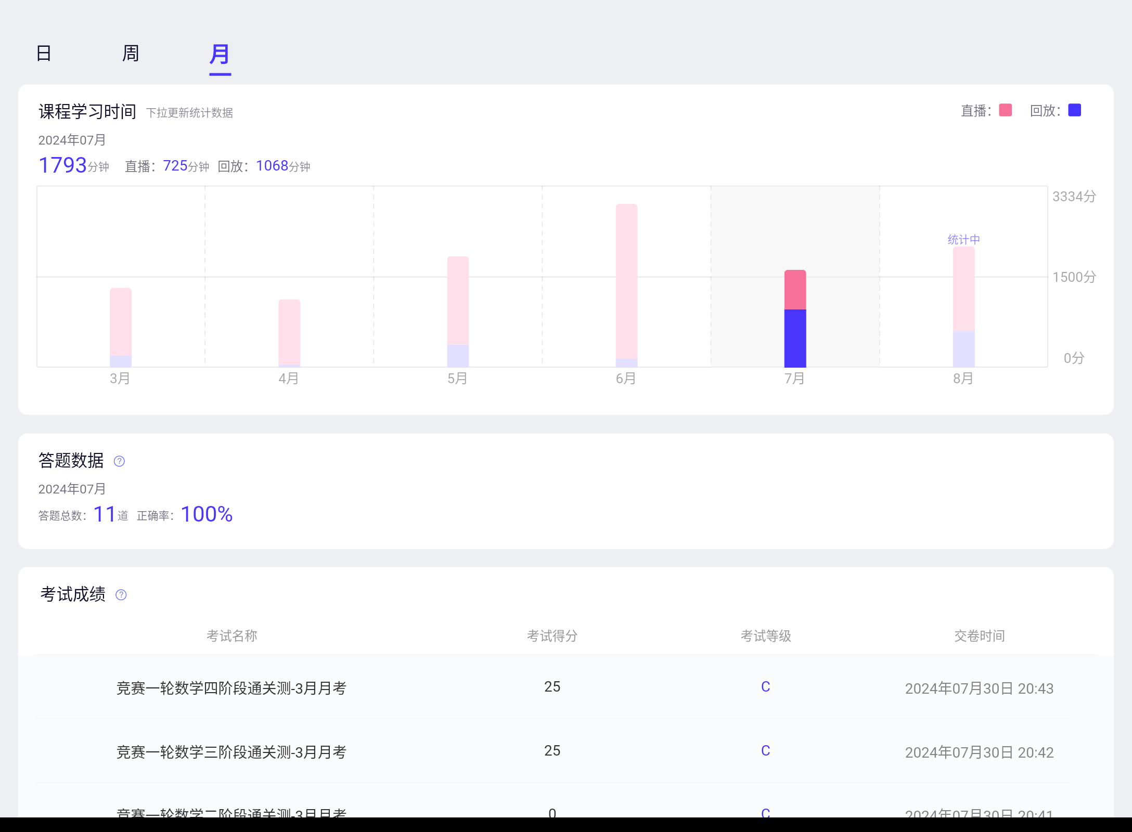Click the help icon beside 答题数据
The image size is (1132, 832).
click(x=119, y=461)
